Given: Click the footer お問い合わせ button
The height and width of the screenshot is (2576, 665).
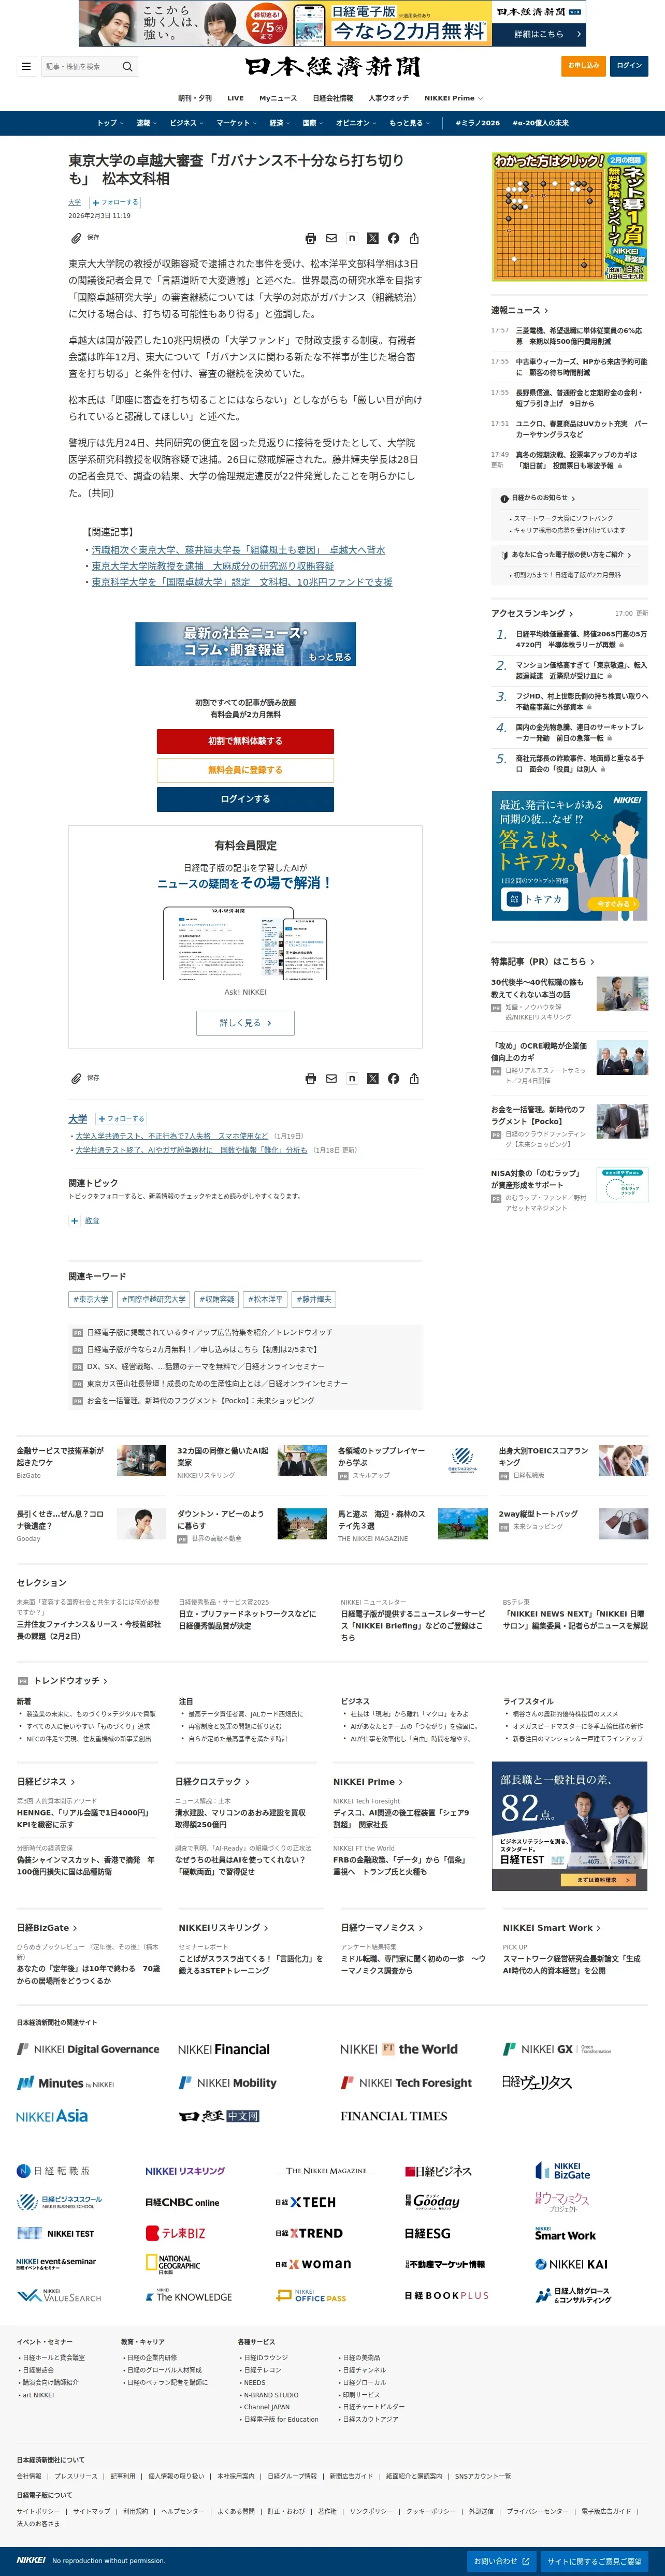Looking at the screenshot, I should 502,2562.
